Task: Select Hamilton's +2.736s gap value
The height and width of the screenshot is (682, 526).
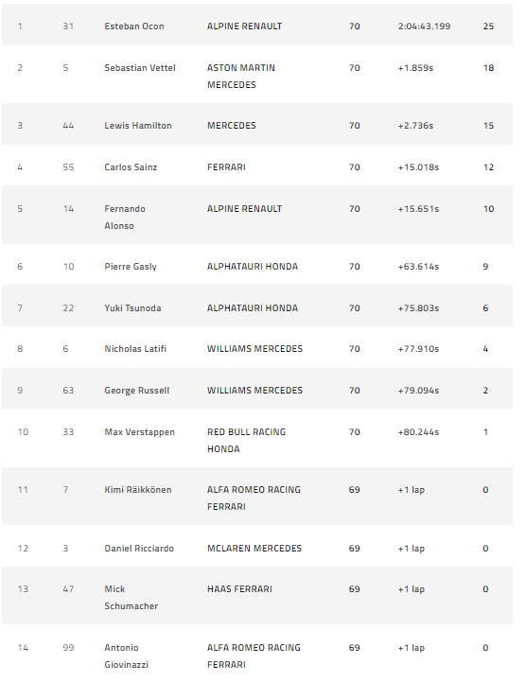Action: point(415,125)
